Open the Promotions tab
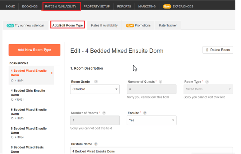 coord(138,25)
